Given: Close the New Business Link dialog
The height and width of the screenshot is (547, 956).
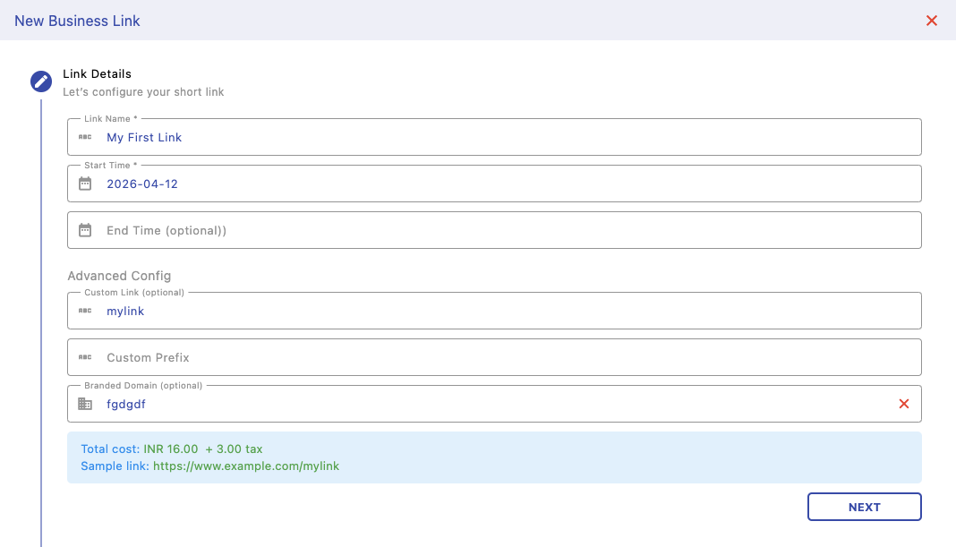Looking at the screenshot, I should 931,21.
